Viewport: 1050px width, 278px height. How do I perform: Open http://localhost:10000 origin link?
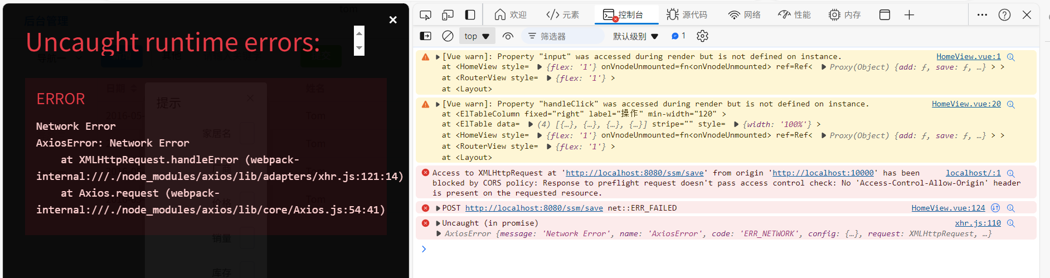(x=823, y=173)
